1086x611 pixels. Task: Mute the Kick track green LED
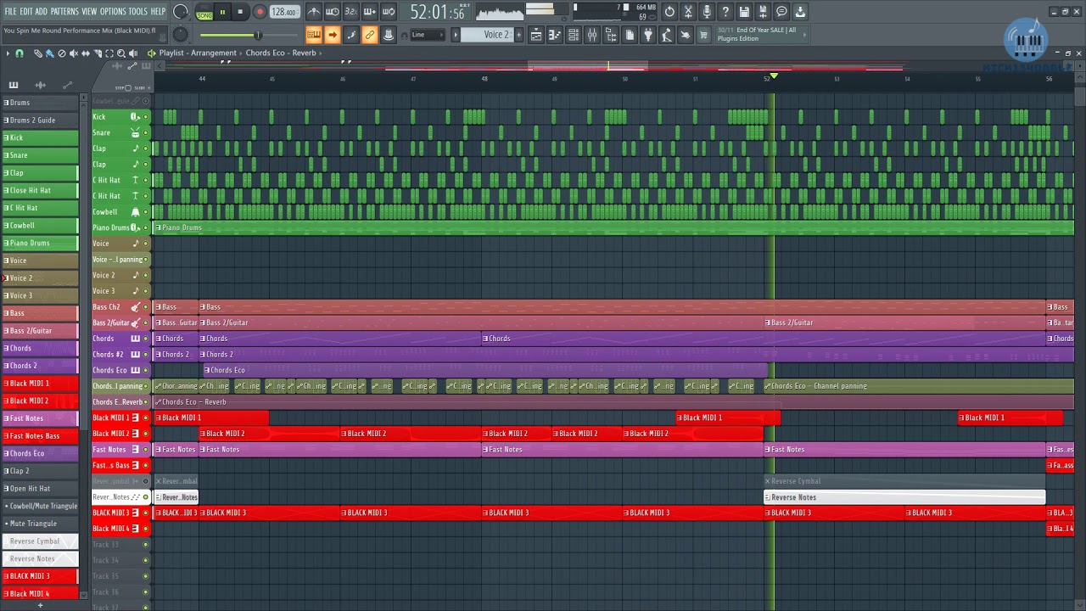145,116
